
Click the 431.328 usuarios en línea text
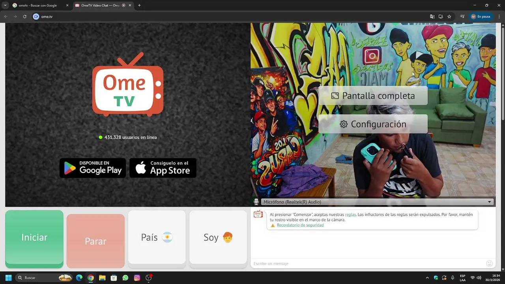pyautogui.click(x=131, y=137)
